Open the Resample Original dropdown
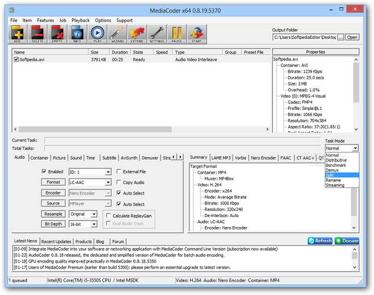 [94, 214]
